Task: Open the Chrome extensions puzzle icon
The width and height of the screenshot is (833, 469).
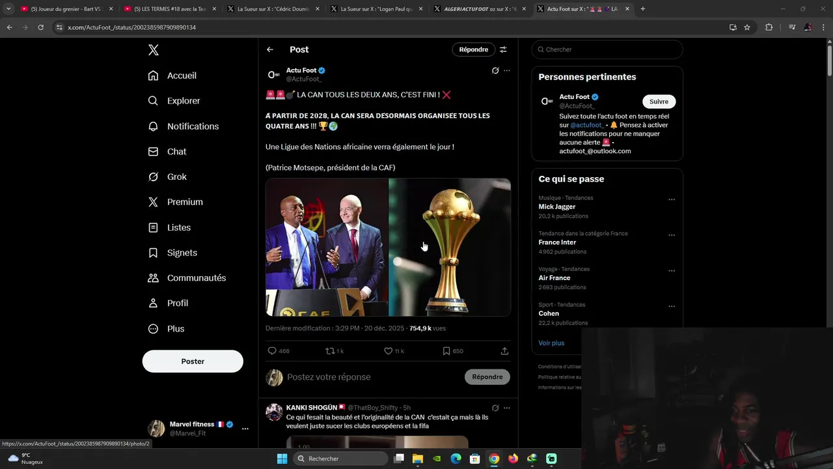Action: (769, 27)
